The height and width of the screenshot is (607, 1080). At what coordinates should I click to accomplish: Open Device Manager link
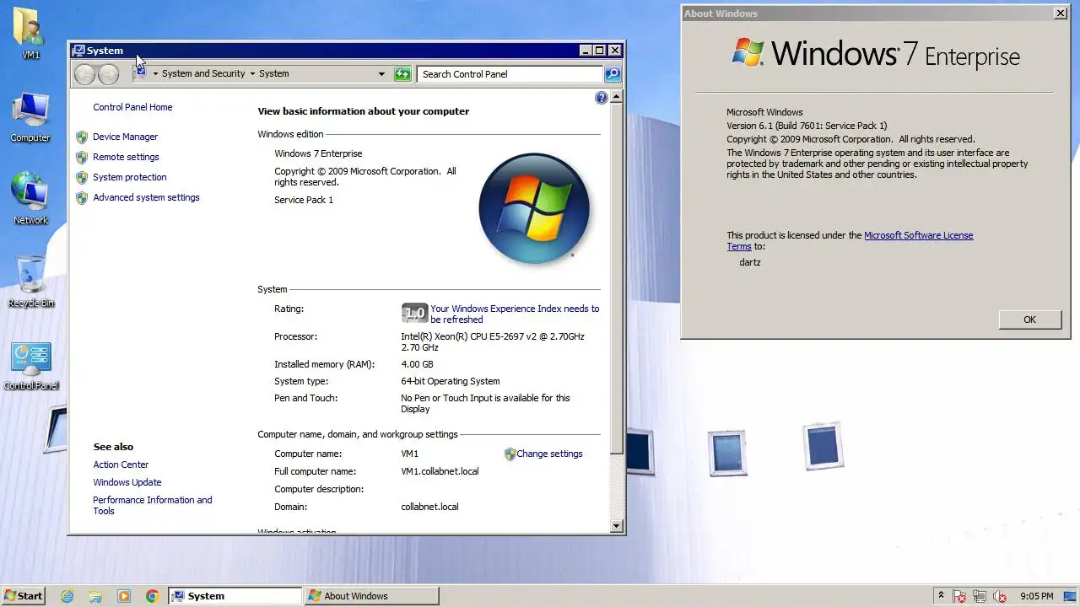click(x=125, y=137)
